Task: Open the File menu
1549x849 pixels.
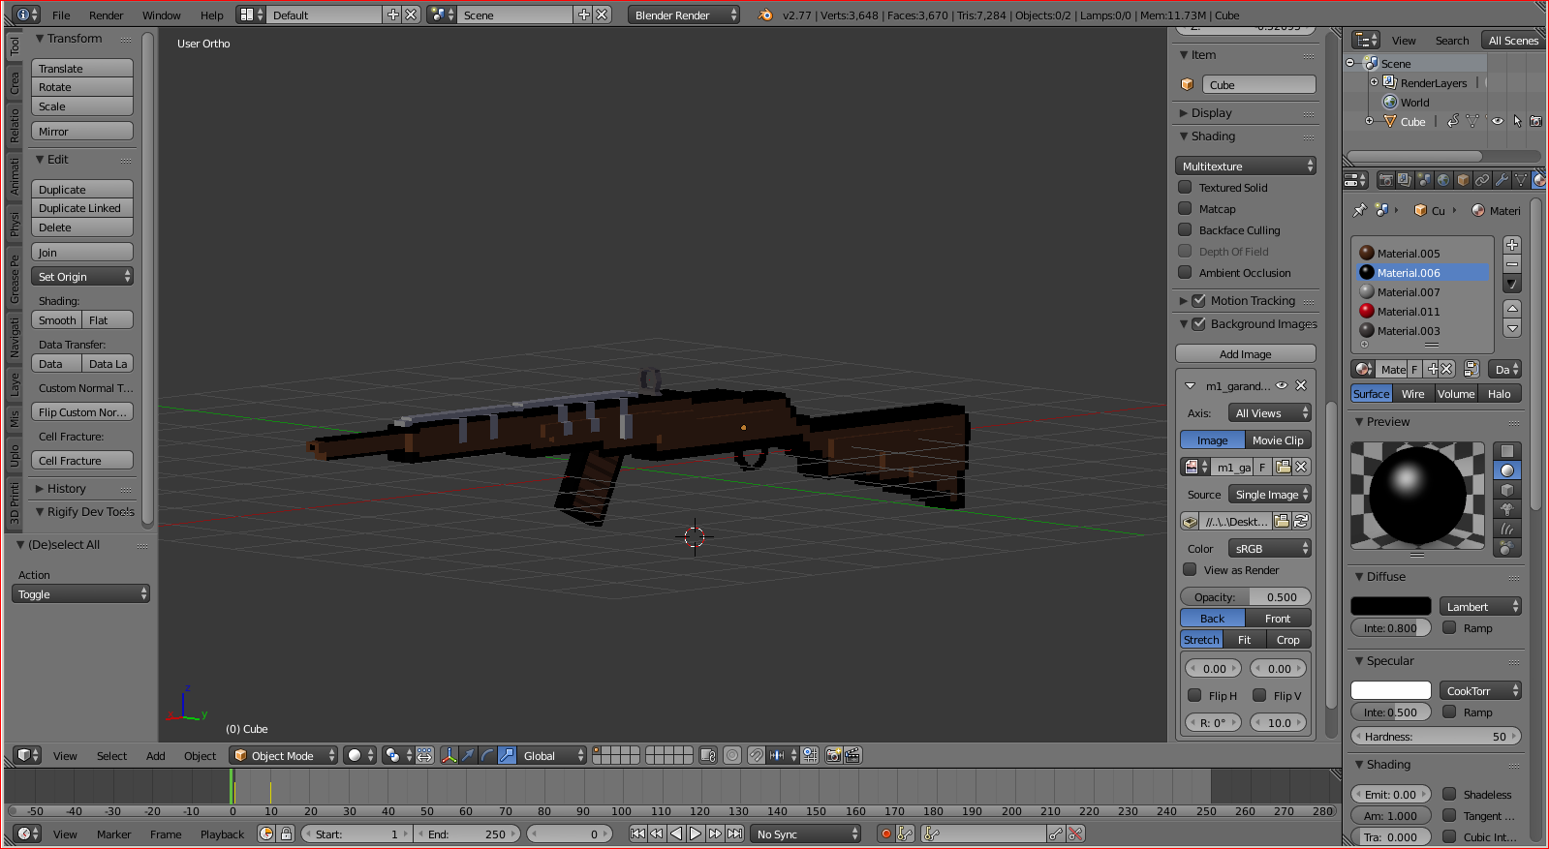Action: pyautogui.click(x=61, y=15)
